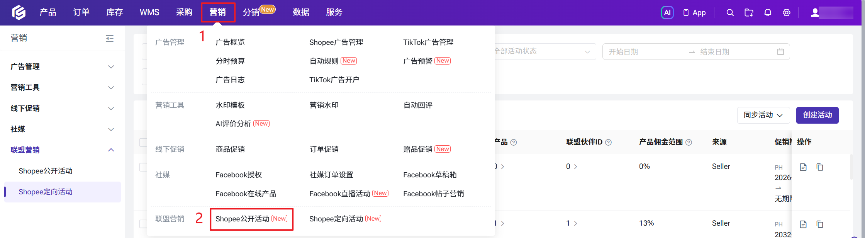
Task: Toggle the second row checkbox
Action: (143, 224)
